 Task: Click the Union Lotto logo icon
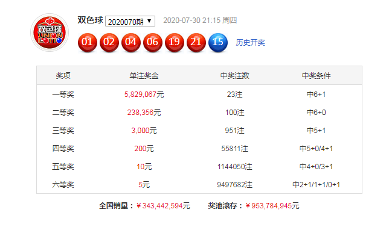[x=50, y=33]
